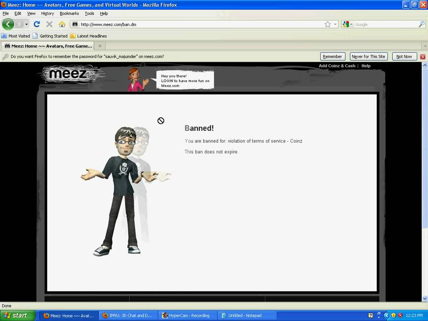Select the Meez: Home tab
Screen dimensions: 428x321
(48, 46)
